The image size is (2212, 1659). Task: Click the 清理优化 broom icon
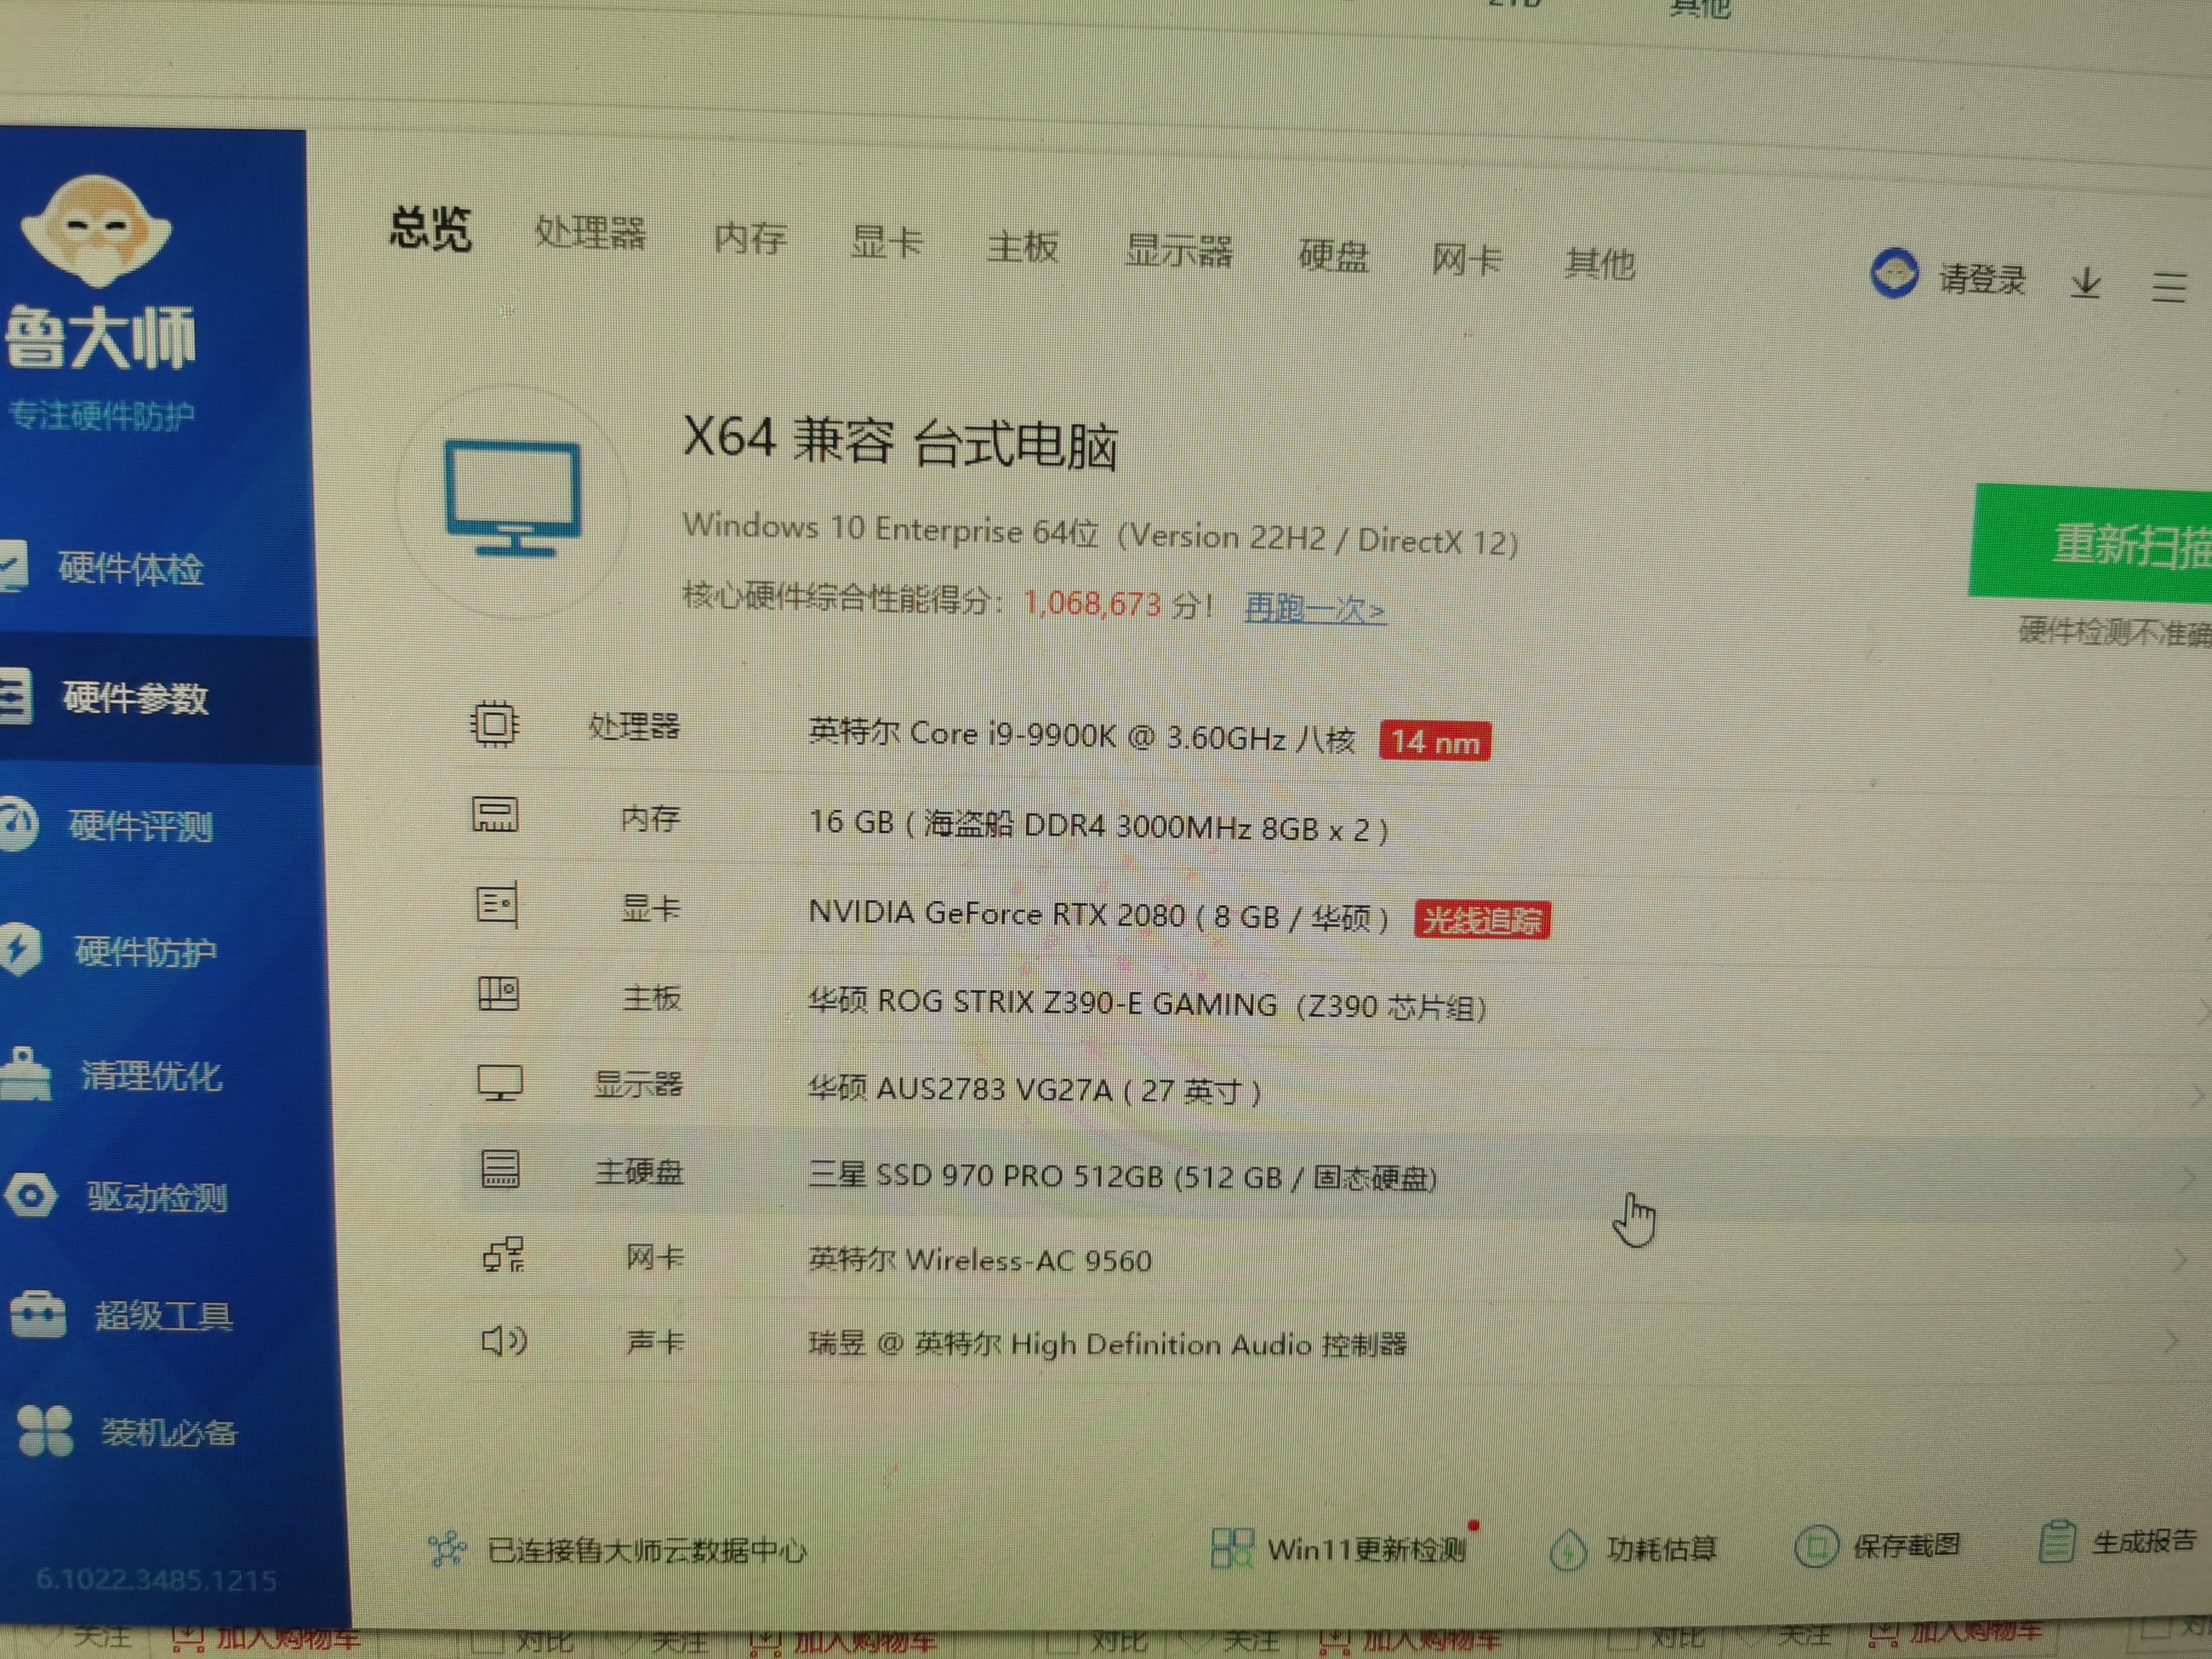tap(25, 1074)
